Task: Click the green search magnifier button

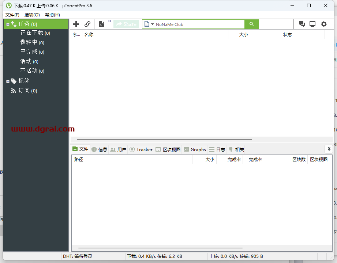Action: (x=251, y=24)
